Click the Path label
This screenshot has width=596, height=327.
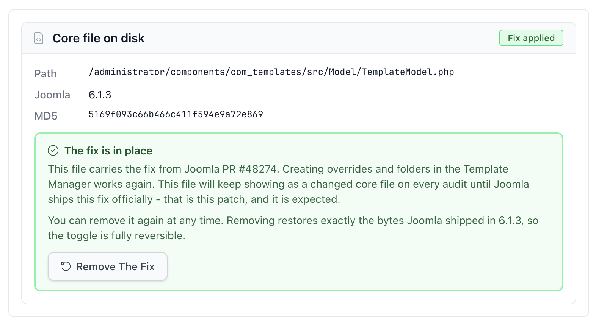(x=45, y=73)
